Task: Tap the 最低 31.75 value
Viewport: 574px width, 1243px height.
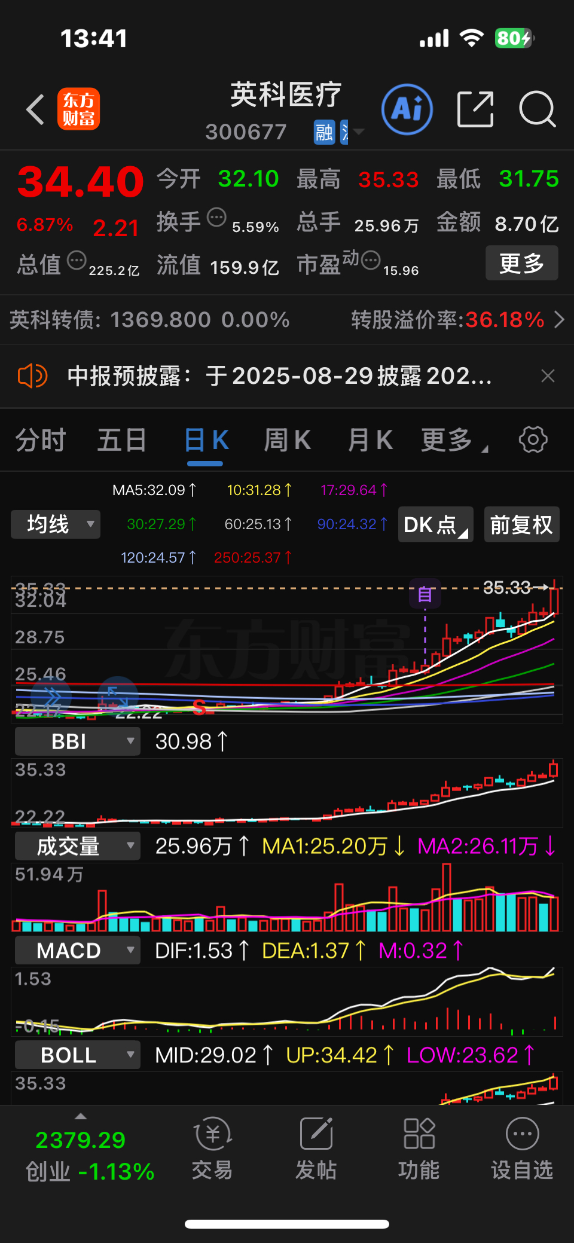Action: coord(529,179)
